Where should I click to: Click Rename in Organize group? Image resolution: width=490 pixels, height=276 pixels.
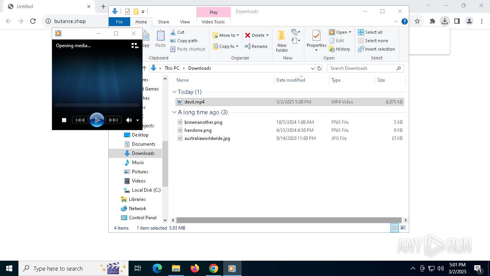pyautogui.click(x=256, y=46)
